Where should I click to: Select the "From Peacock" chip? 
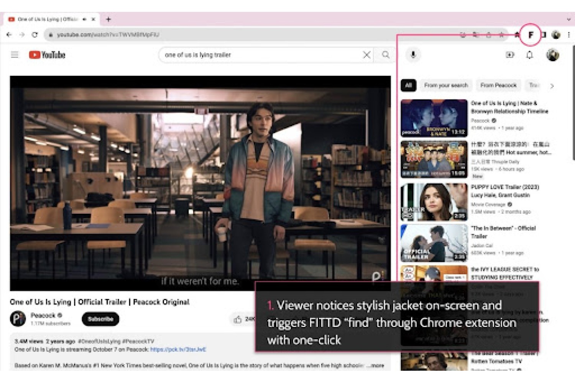(x=498, y=85)
